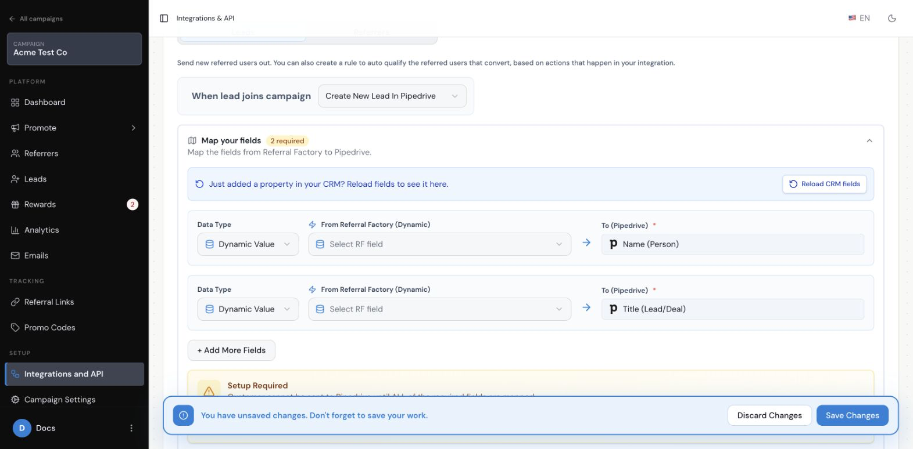The image size is (913, 449).
Task: Click the Docs avatar circle
Action: [22, 428]
